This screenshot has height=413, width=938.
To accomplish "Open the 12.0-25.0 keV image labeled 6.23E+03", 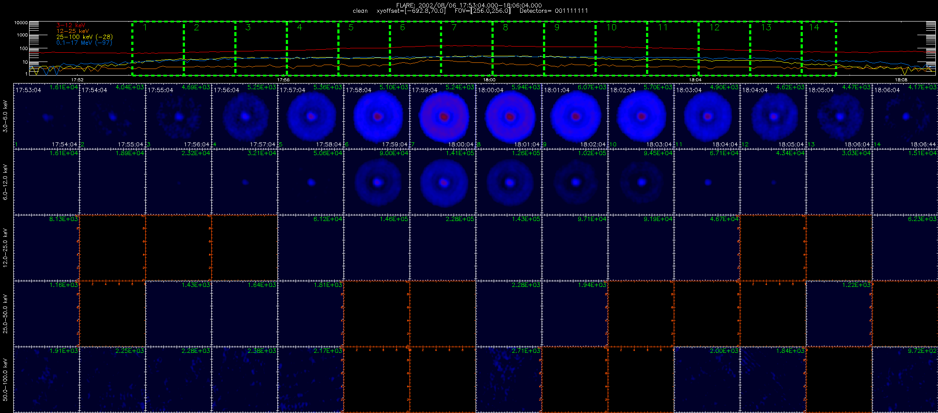I will click(x=905, y=248).
